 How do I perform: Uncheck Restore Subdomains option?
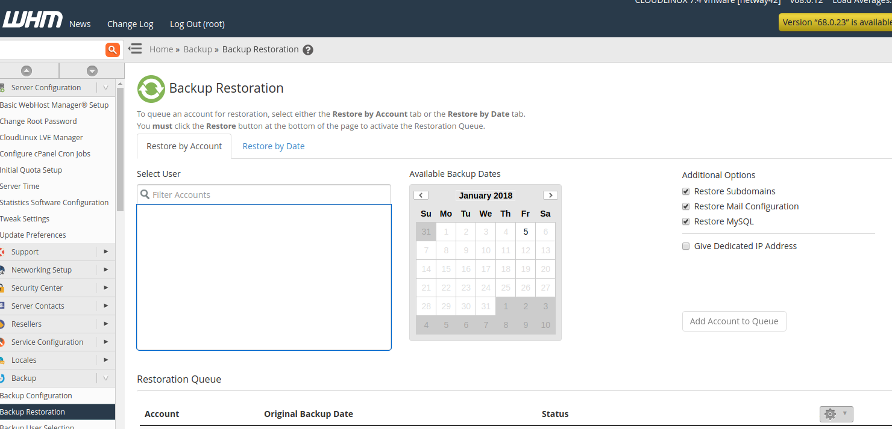click(x=686, y=191)
